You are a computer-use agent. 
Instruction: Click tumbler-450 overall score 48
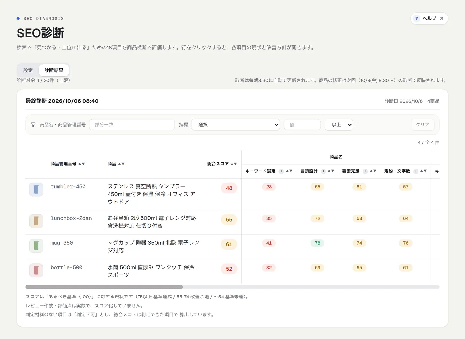point(229,188)
